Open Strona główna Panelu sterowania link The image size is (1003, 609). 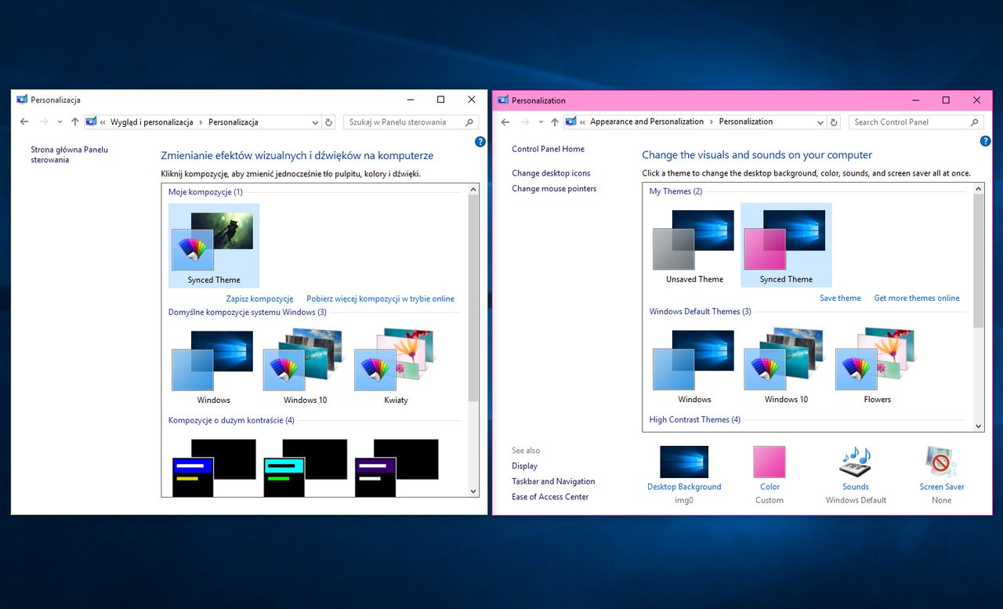coord(70,154)
